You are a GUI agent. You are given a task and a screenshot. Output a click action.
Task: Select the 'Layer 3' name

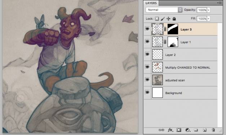(186, 29)
